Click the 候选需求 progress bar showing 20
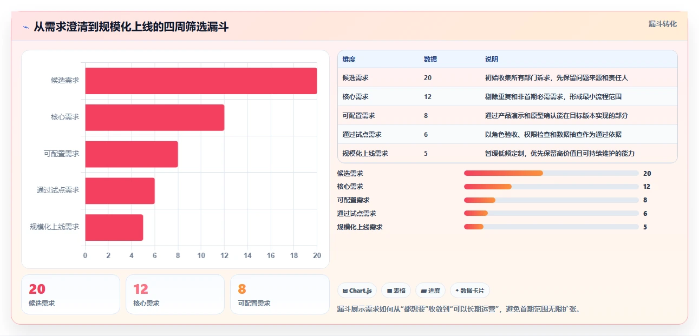The height and width of the screenshot is (336, 699). coord(551,173)
